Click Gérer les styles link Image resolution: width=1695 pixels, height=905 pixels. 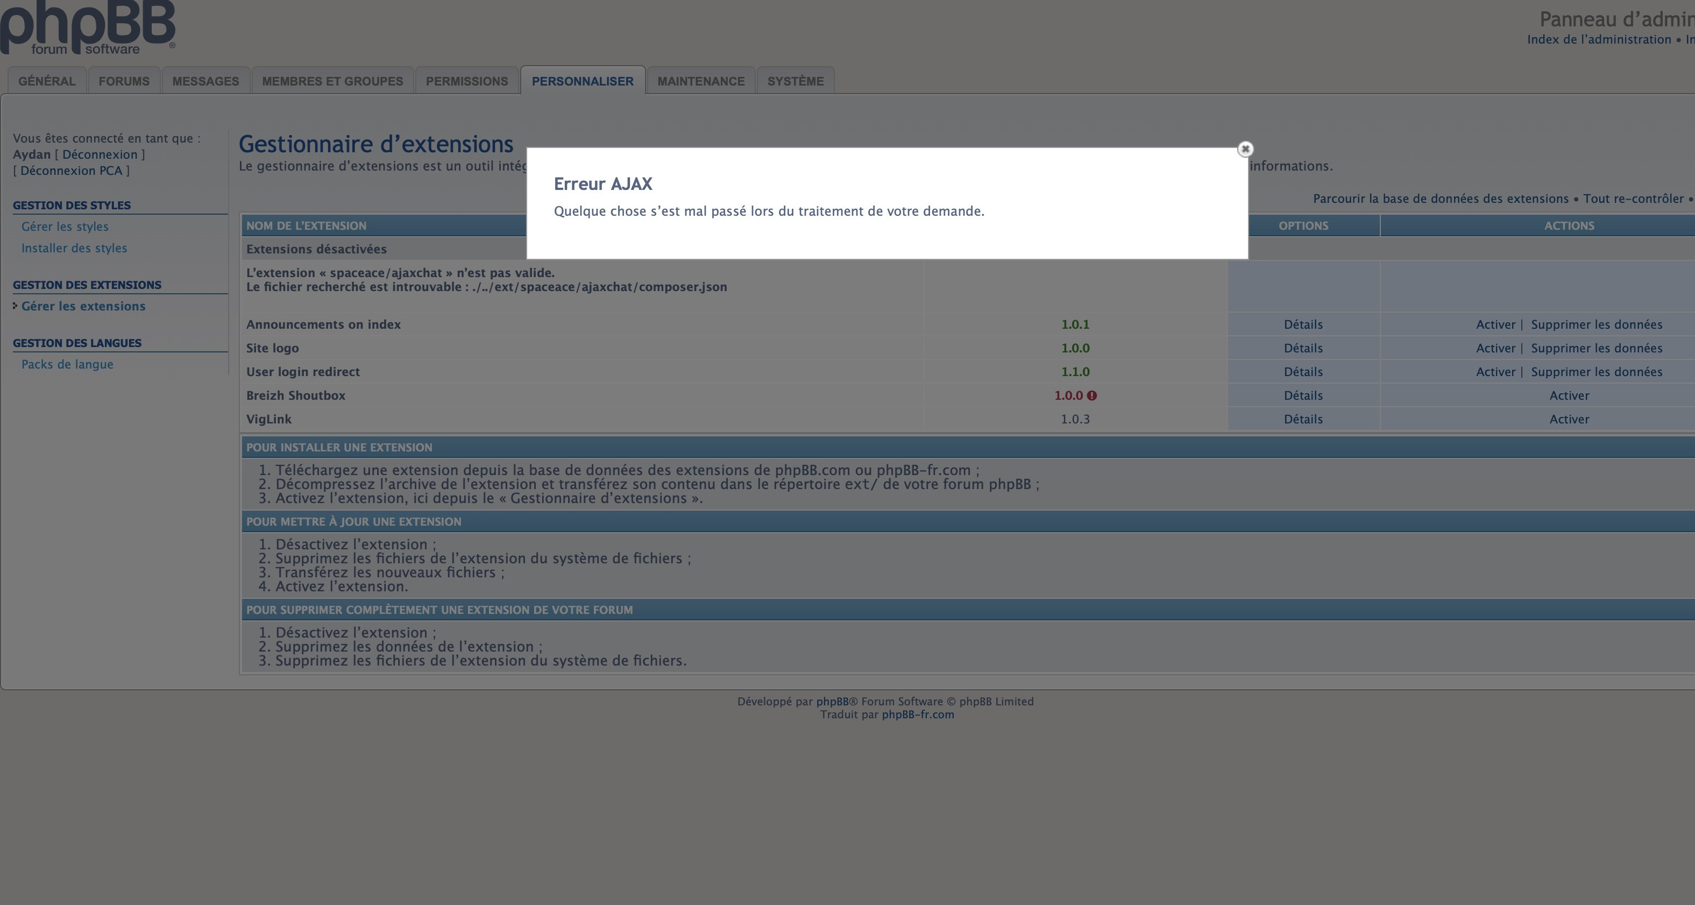pyautogui.click(x=65, y=227)
